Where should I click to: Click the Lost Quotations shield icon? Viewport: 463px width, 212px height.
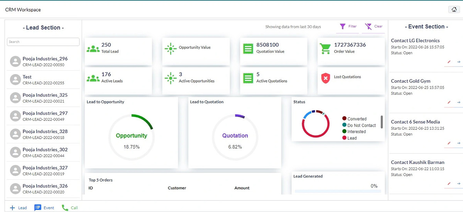pyautogui.click(x=326, y=78)
